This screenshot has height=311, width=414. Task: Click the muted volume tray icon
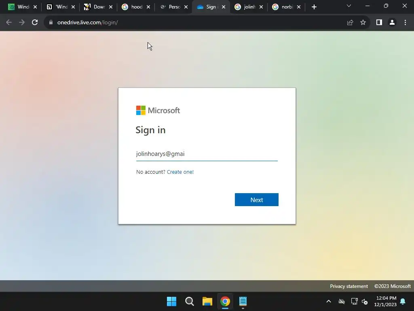coord(365,301)
